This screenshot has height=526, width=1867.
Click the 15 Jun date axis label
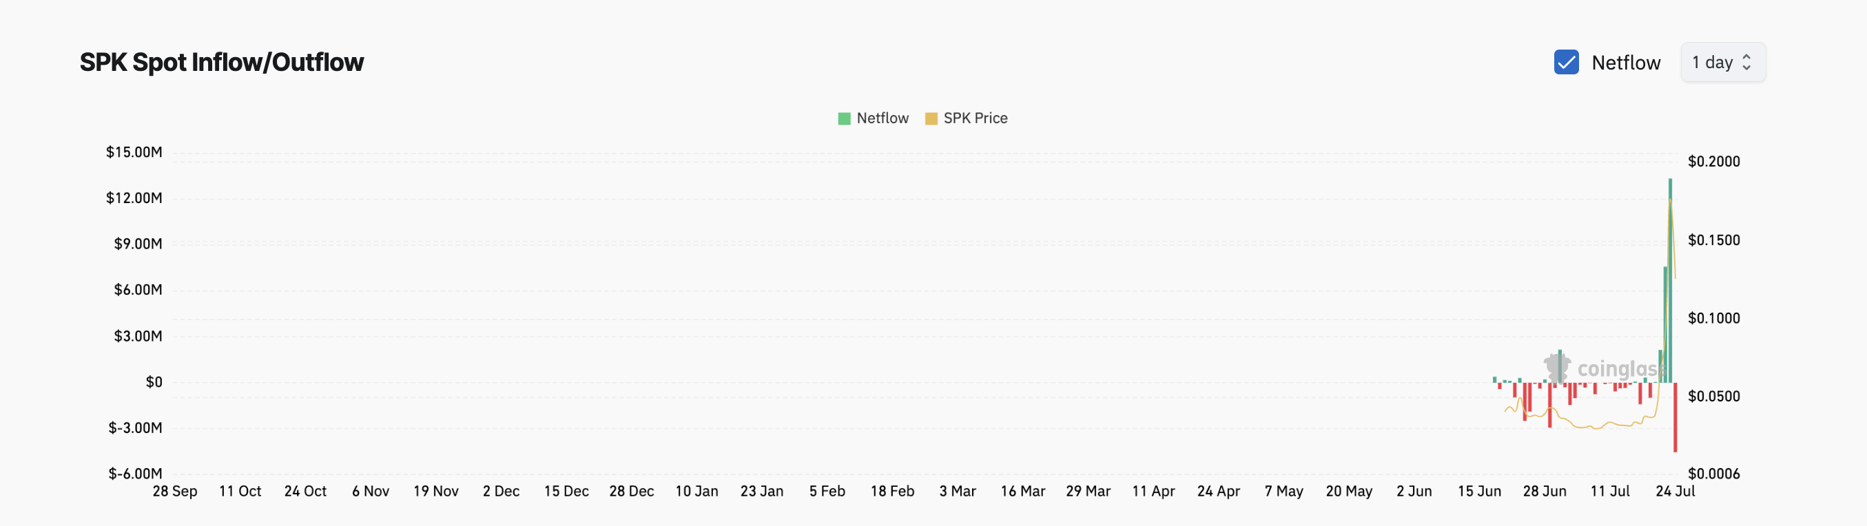click(1479, 491)
